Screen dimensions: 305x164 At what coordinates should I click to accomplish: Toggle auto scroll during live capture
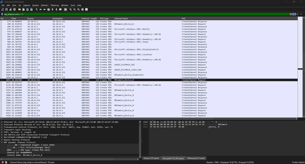pyautogui.click(x=60, y=9)
